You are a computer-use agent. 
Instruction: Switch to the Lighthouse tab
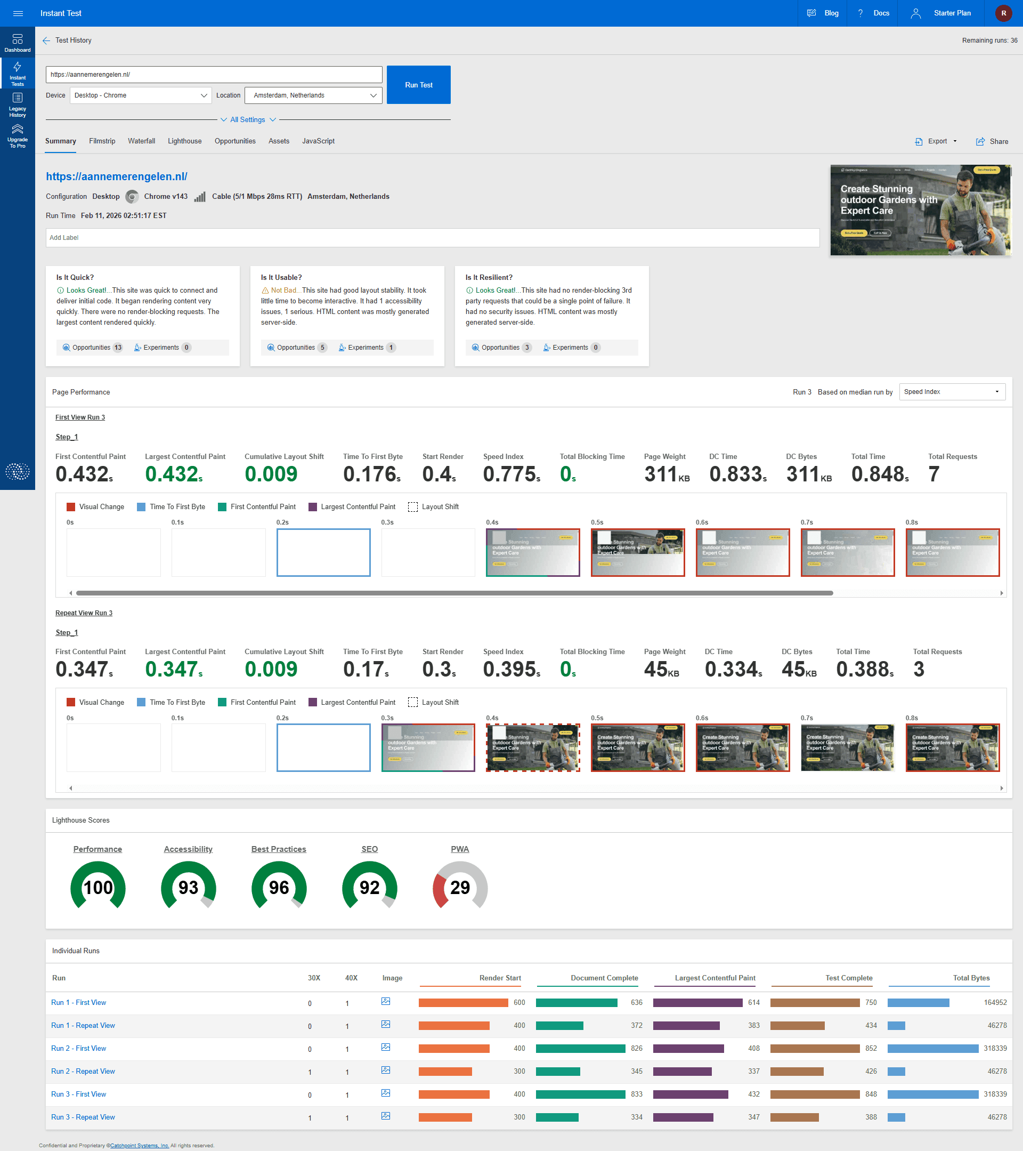184,141
